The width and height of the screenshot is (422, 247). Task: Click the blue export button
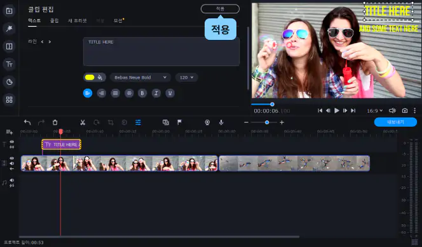tap(395, 122)
